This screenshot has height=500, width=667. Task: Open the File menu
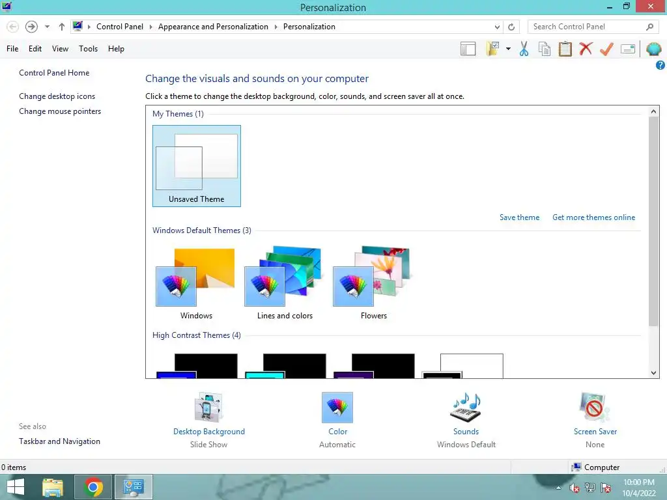point(12,48)
